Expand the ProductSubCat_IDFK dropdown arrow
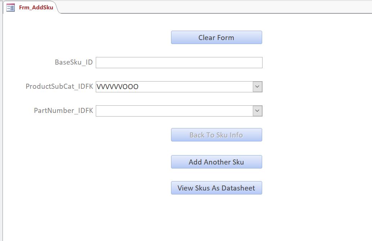This screenshot has width=372, height=241. pyautogui.click(x=257, y=87)
